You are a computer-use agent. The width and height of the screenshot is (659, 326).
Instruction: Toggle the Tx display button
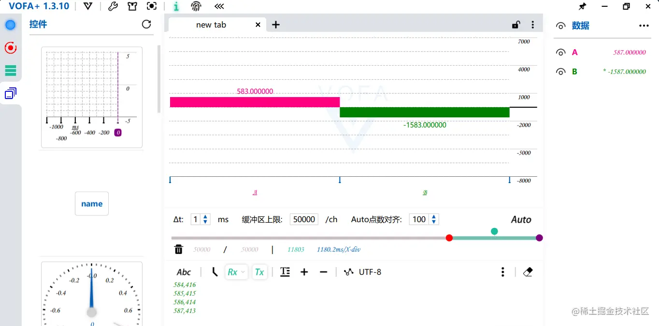click(x=259, y=272)
